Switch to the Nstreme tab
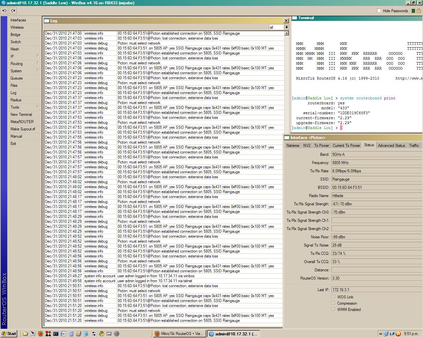423x338 pixels. 293,146
